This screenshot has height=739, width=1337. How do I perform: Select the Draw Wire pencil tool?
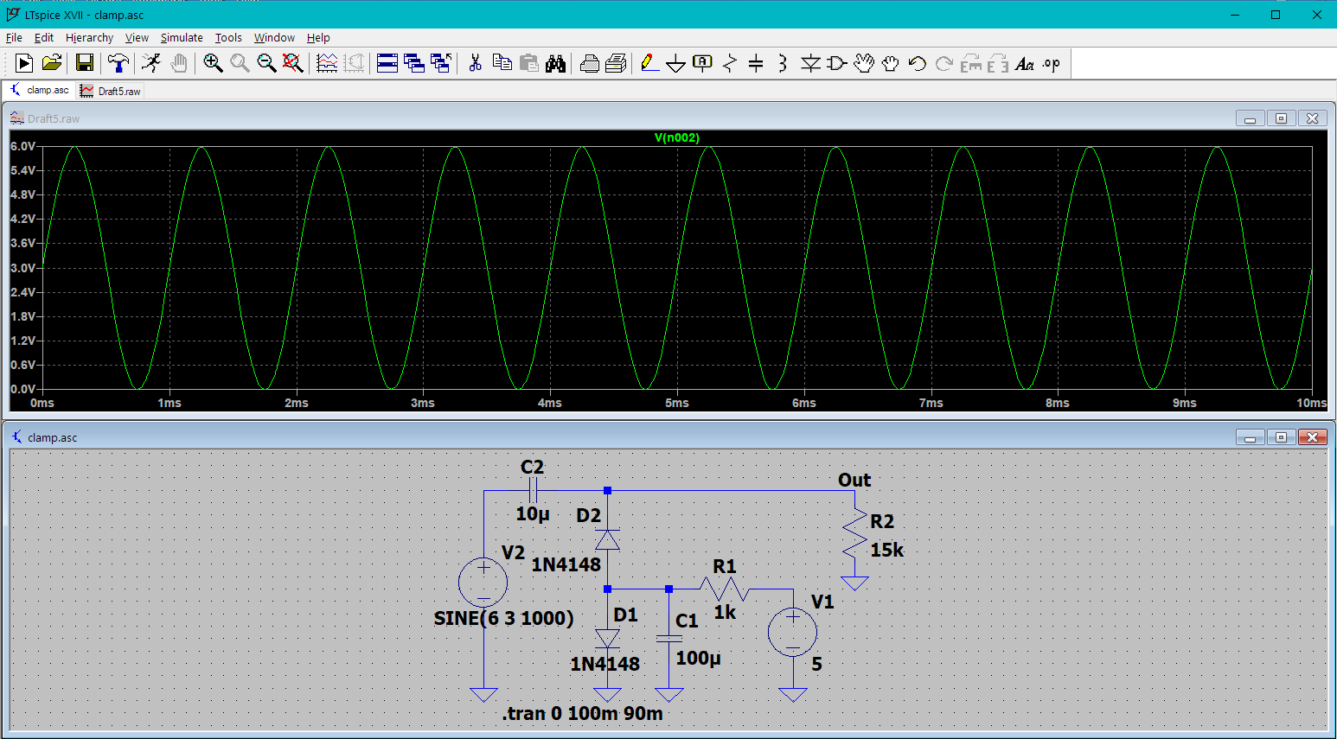[649, 63]
